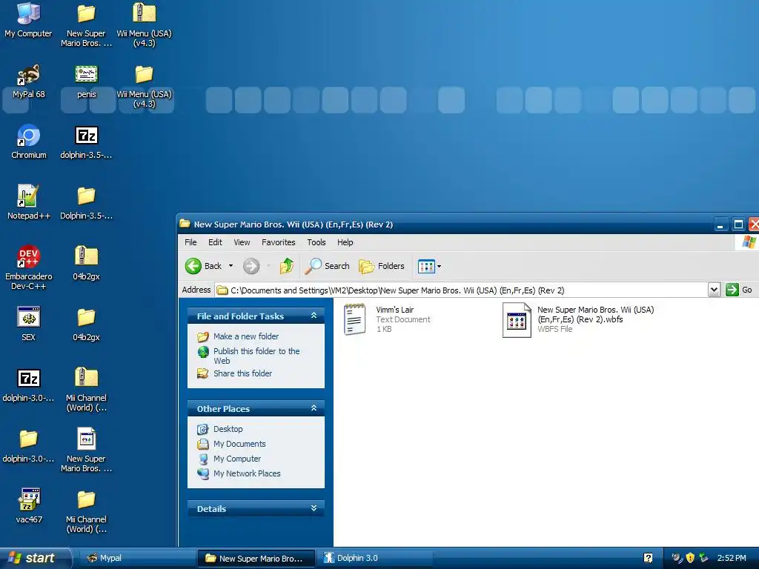Select the certificate-style desktop icon beside MyPal 68
The height and width of the screenshot is (569, 759).
click(86, 75)
